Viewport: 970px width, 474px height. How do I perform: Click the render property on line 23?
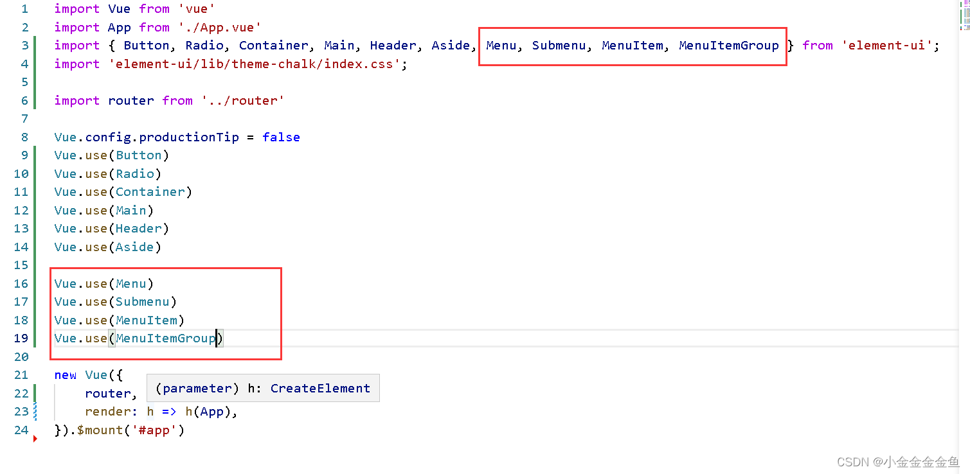point(108,412)
